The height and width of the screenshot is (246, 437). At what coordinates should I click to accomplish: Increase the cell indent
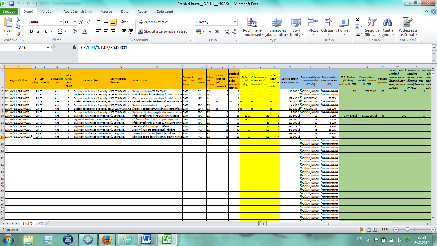pos(130,31)
